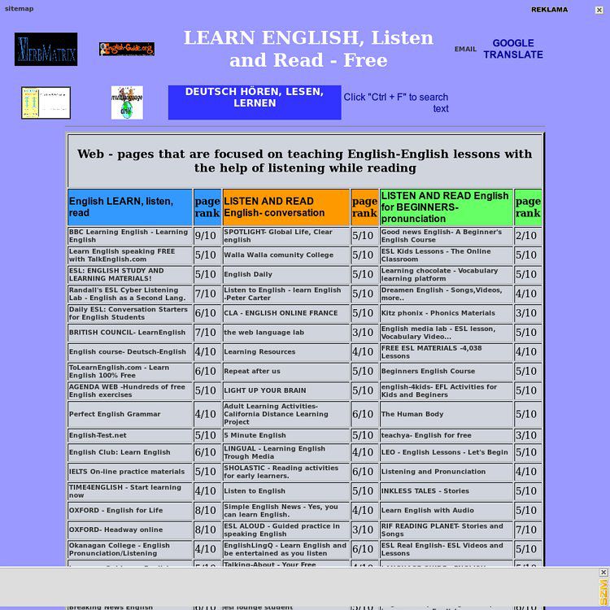Open Learning Resources link
610x610 pixels.
pos(259,351)
